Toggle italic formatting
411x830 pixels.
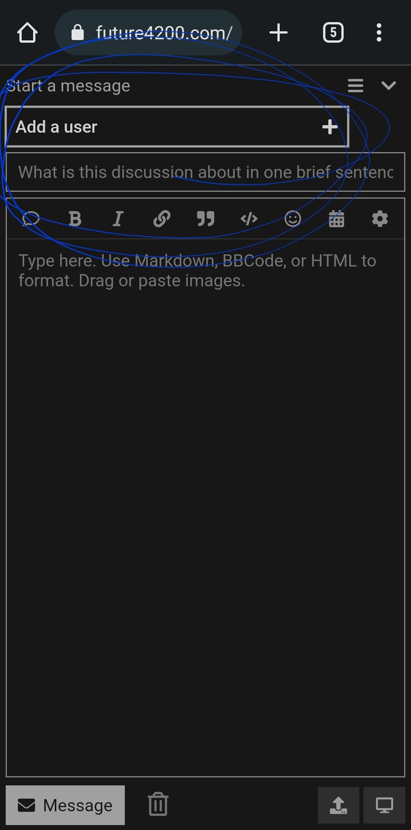point(118,219)
